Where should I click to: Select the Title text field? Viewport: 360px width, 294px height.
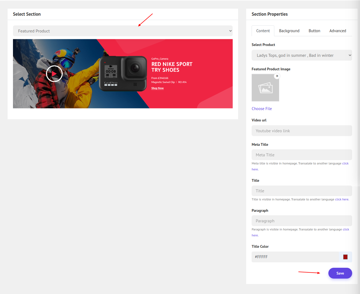(x=302, y=191)
